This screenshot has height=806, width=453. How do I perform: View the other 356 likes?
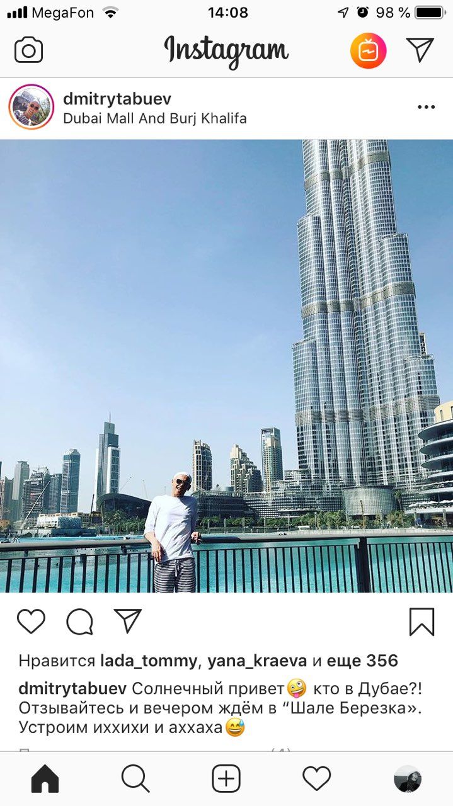(x=362, y=661)
